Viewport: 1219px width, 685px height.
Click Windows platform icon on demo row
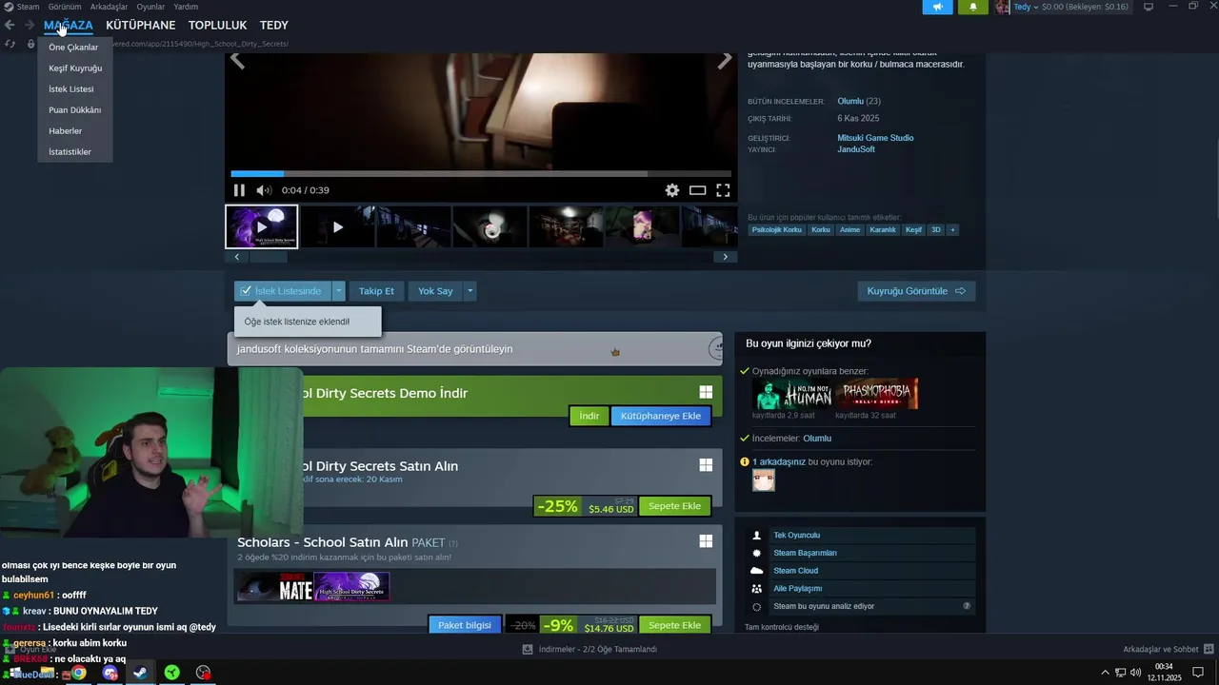coord(706,392)
